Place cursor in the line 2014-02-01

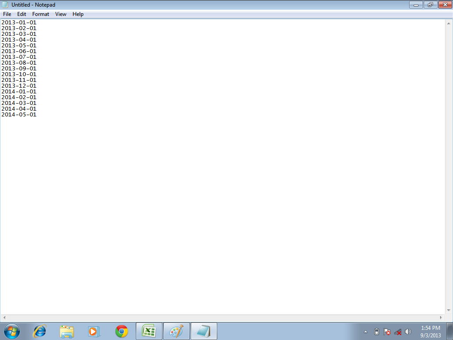(19, 97)
